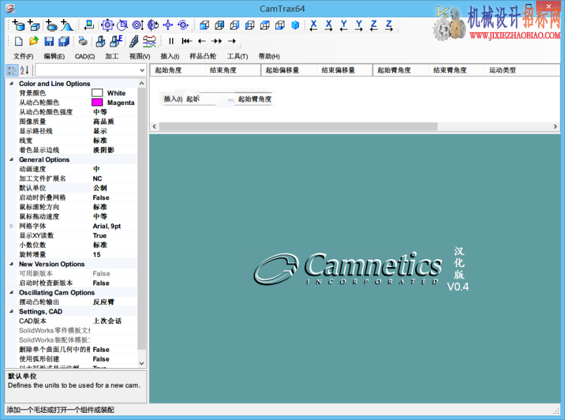Toggle alphabetical sort of property grid
565x420 pixels.
24,70
